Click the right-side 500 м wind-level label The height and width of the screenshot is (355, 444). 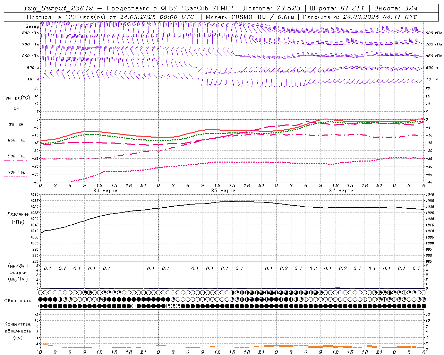432,68
